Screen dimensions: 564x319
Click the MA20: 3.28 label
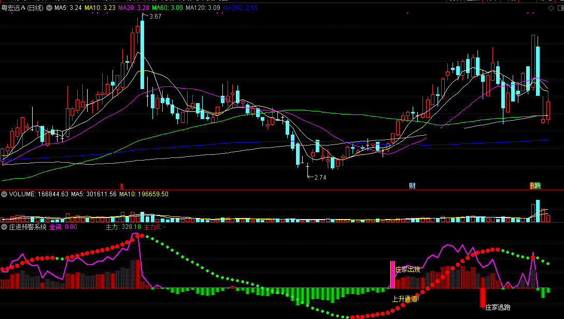click(134, 8)
